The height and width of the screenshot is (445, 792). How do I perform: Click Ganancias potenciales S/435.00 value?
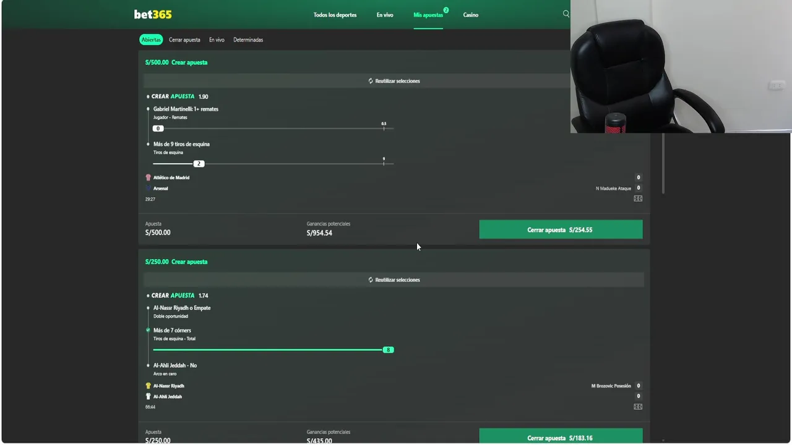pos(319,441)
